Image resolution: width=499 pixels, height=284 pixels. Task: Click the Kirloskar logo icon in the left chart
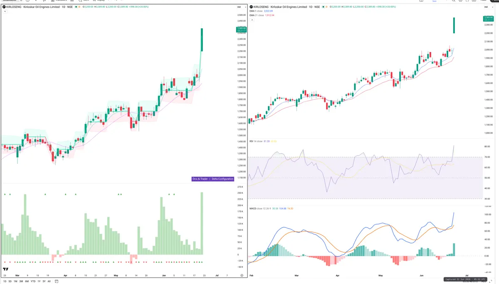(4, 7)
